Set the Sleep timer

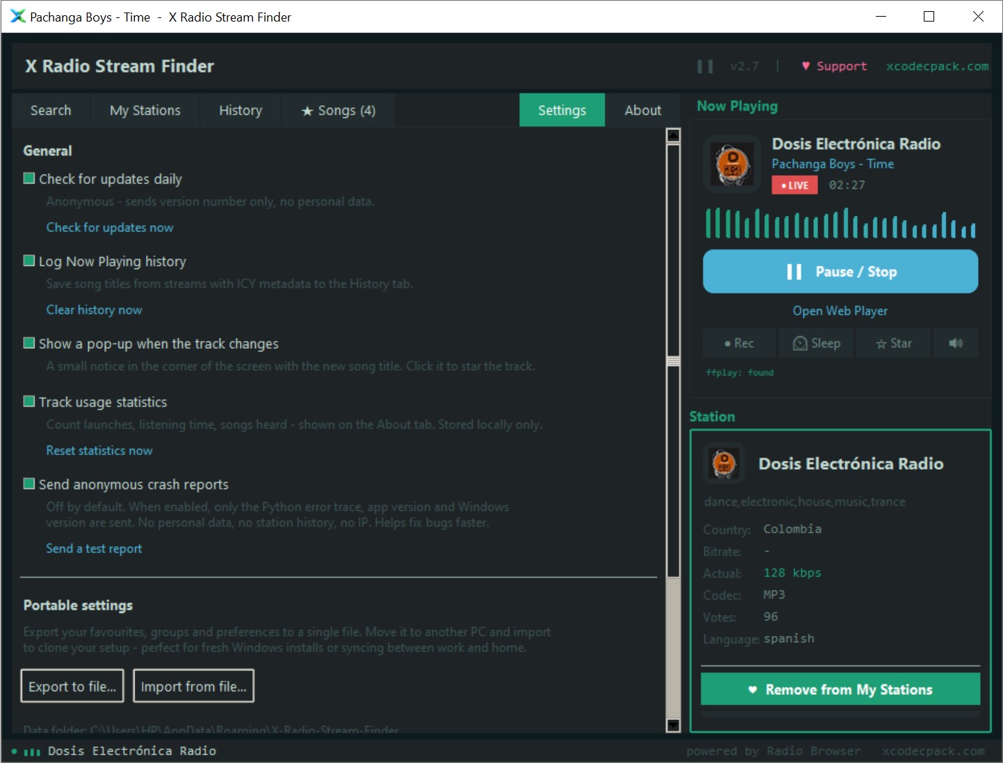click(x=817, y=343)
